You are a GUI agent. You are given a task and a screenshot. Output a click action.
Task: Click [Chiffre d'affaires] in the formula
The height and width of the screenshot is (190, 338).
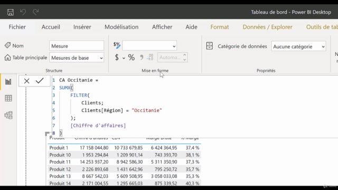click(x=98, y=126)
